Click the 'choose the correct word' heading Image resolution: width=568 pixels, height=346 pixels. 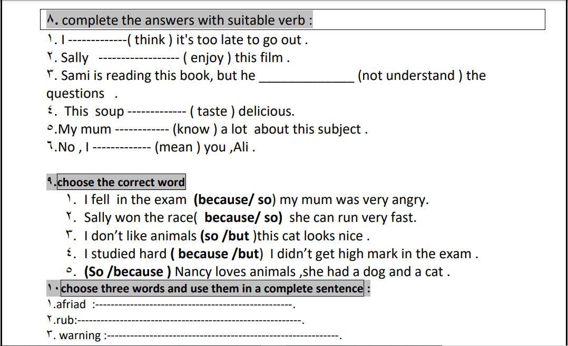121,182
